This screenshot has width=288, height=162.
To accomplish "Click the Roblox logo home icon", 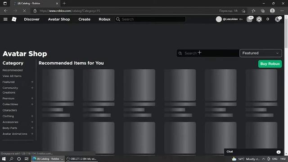I will pos(14,19).
